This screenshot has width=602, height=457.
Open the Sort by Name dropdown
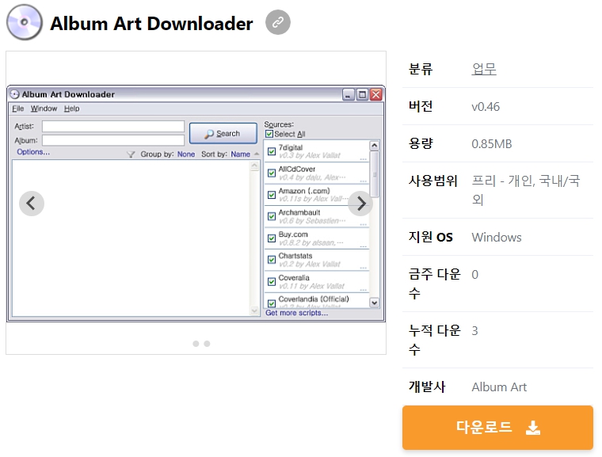(241, 154)
